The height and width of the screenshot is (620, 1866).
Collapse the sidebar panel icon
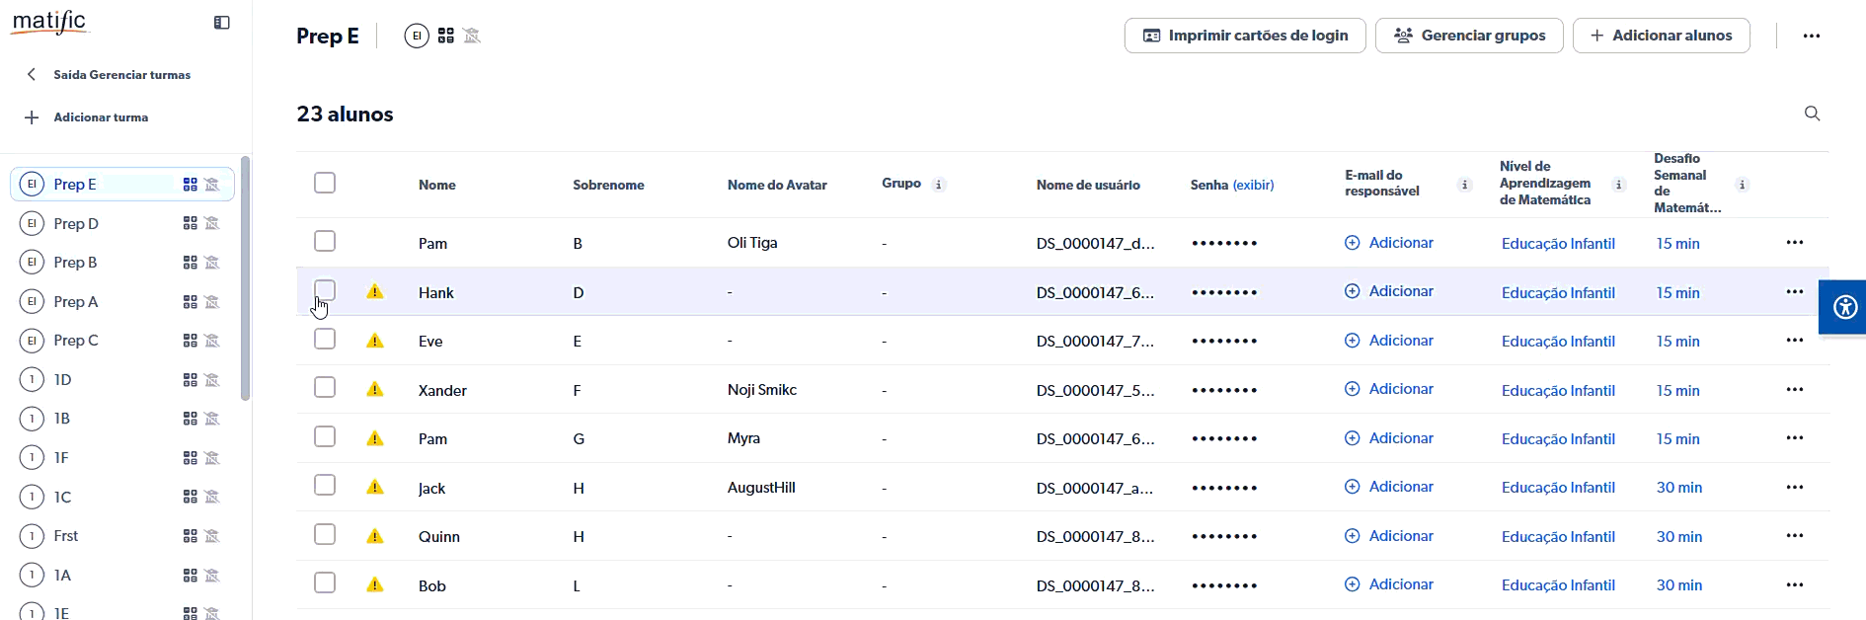tap(222, 23)
